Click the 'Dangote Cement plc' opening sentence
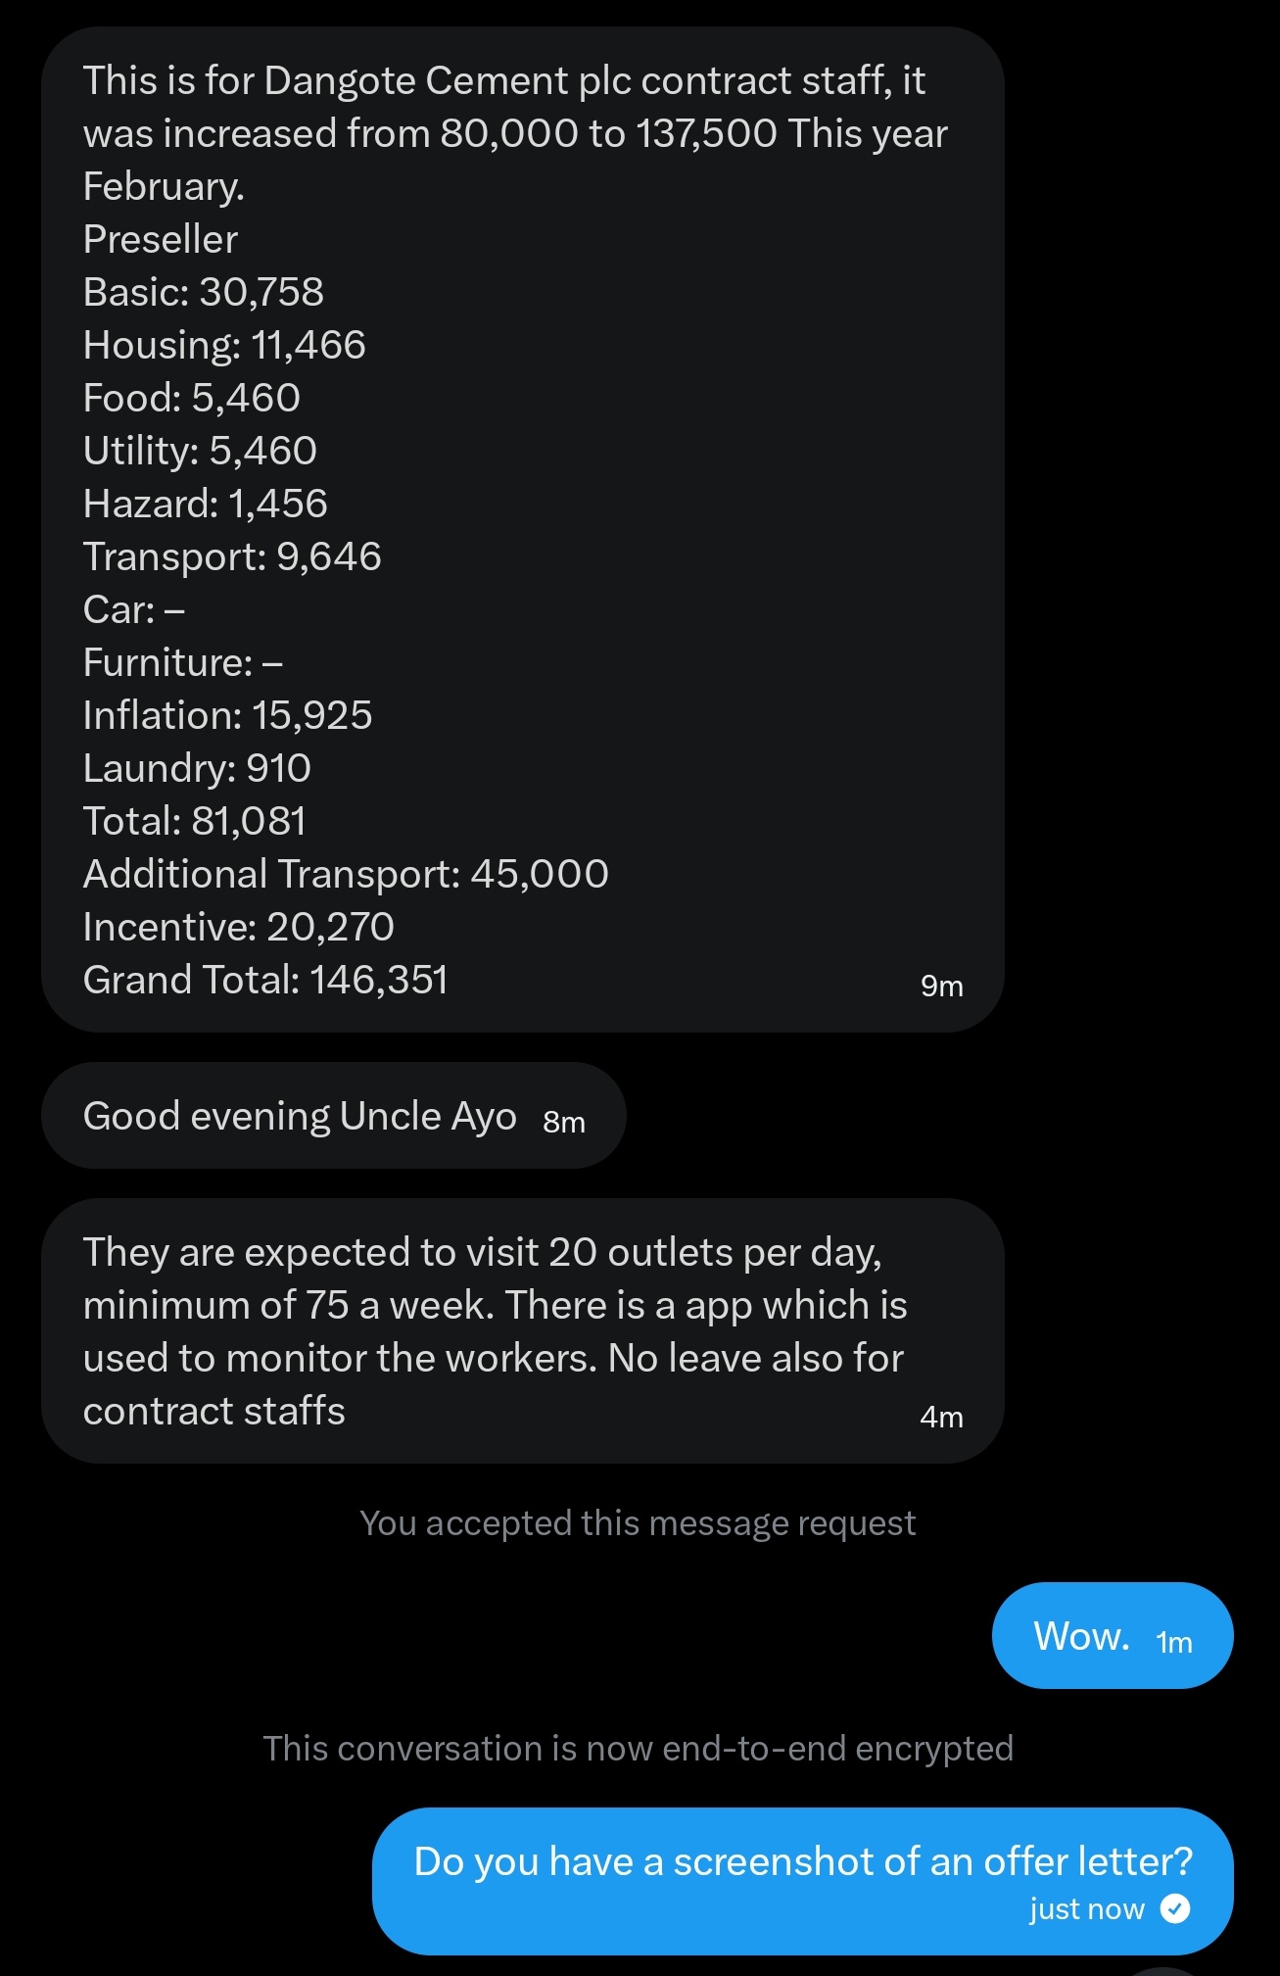The height and width of the screenshot is (1976, 1280). 515,133
